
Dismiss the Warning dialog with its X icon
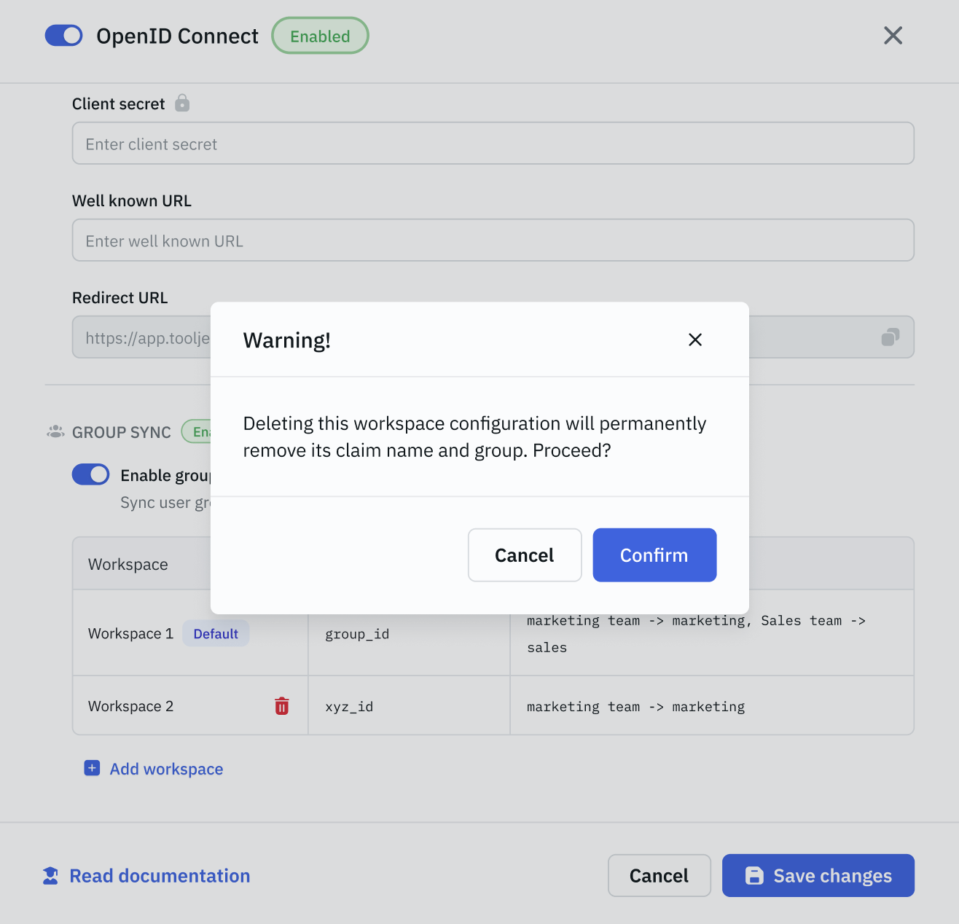pyautogui.click(x=694, y=340)
